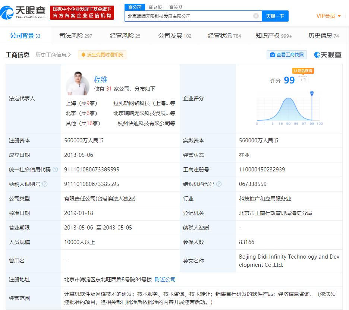Image resolution: width=349 pixels, height=310 pixels.
Task: Click the help icon beside 组织机构代码
Action: 219,184
